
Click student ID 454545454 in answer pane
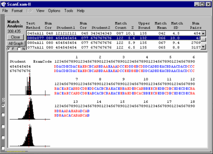pos(20,67)
